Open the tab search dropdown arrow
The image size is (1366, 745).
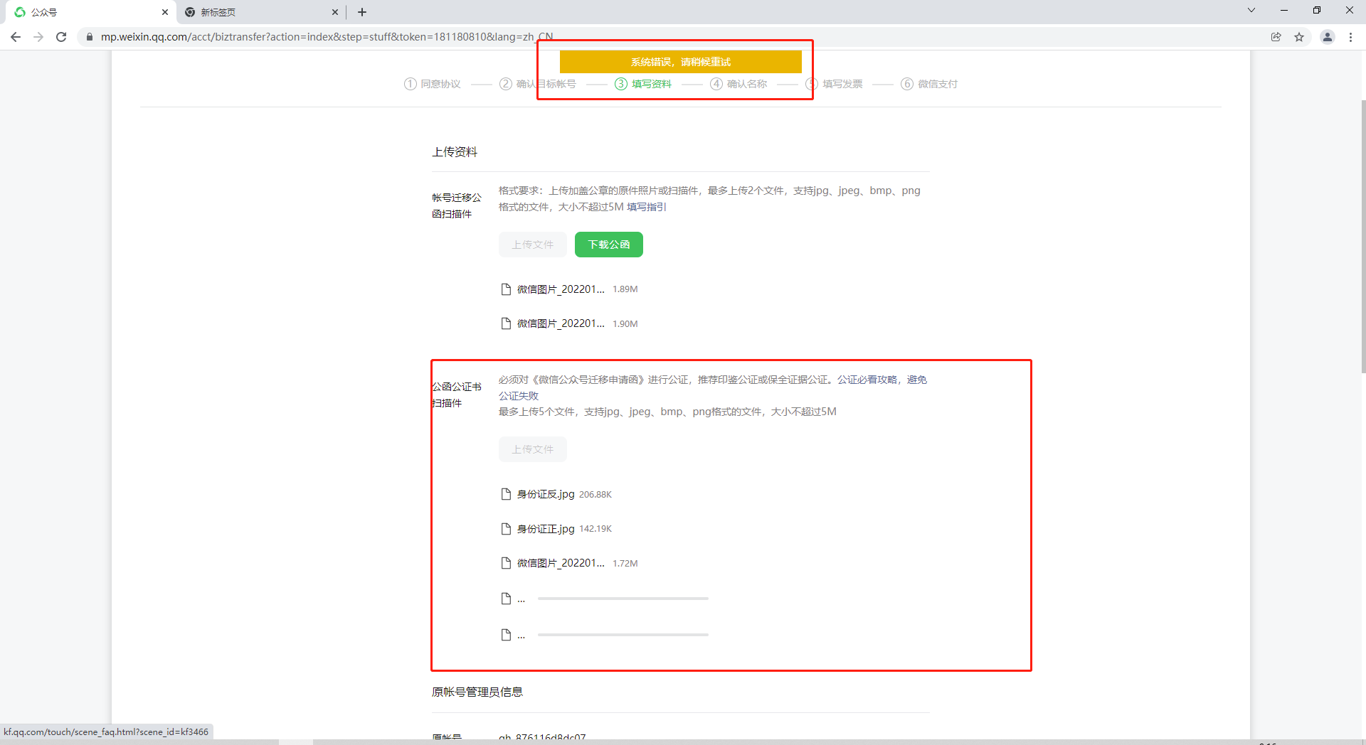pyautogui.click(x=1251, y=11)
